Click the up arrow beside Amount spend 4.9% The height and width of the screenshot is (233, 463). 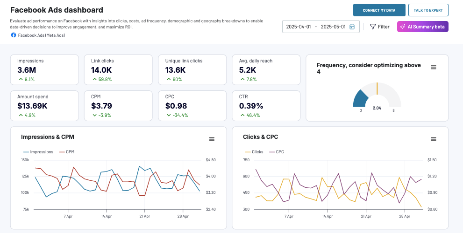(x=21, y=115)
